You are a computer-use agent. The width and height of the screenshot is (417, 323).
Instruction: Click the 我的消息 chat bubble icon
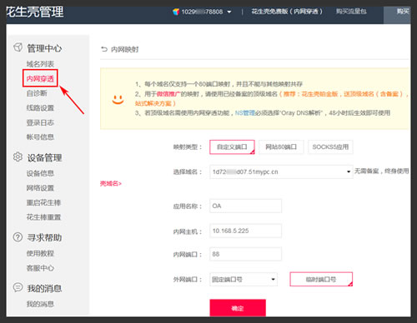tap(18, 287)
